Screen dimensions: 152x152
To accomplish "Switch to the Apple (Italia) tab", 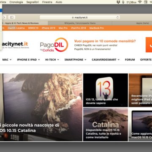I will (132, 23).
